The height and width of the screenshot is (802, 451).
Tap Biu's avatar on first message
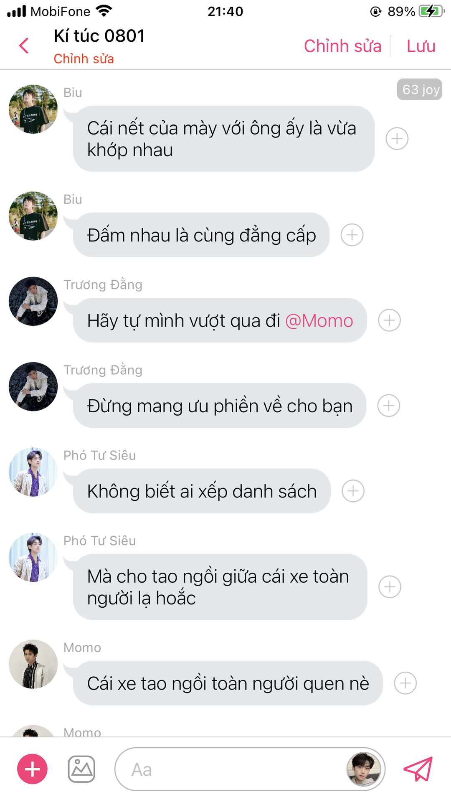pyautogui.click(x=33, y=109)
